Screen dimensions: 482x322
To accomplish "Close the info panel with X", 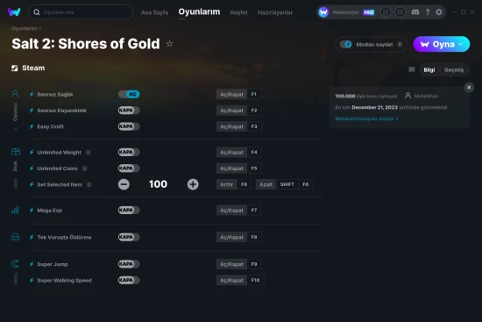I will tap(469, 88).
